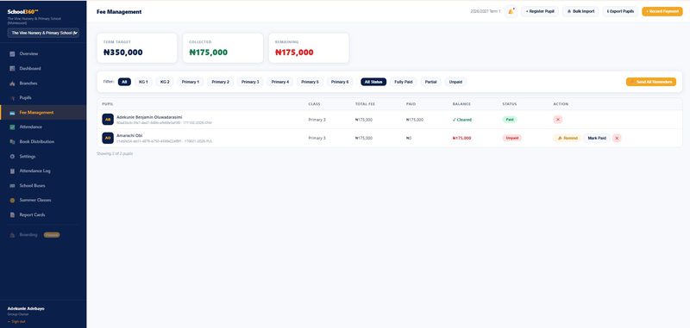The image size is (690, 328).
Task: Click the Showing 2 of 2 pupils text
Action: 115,154
